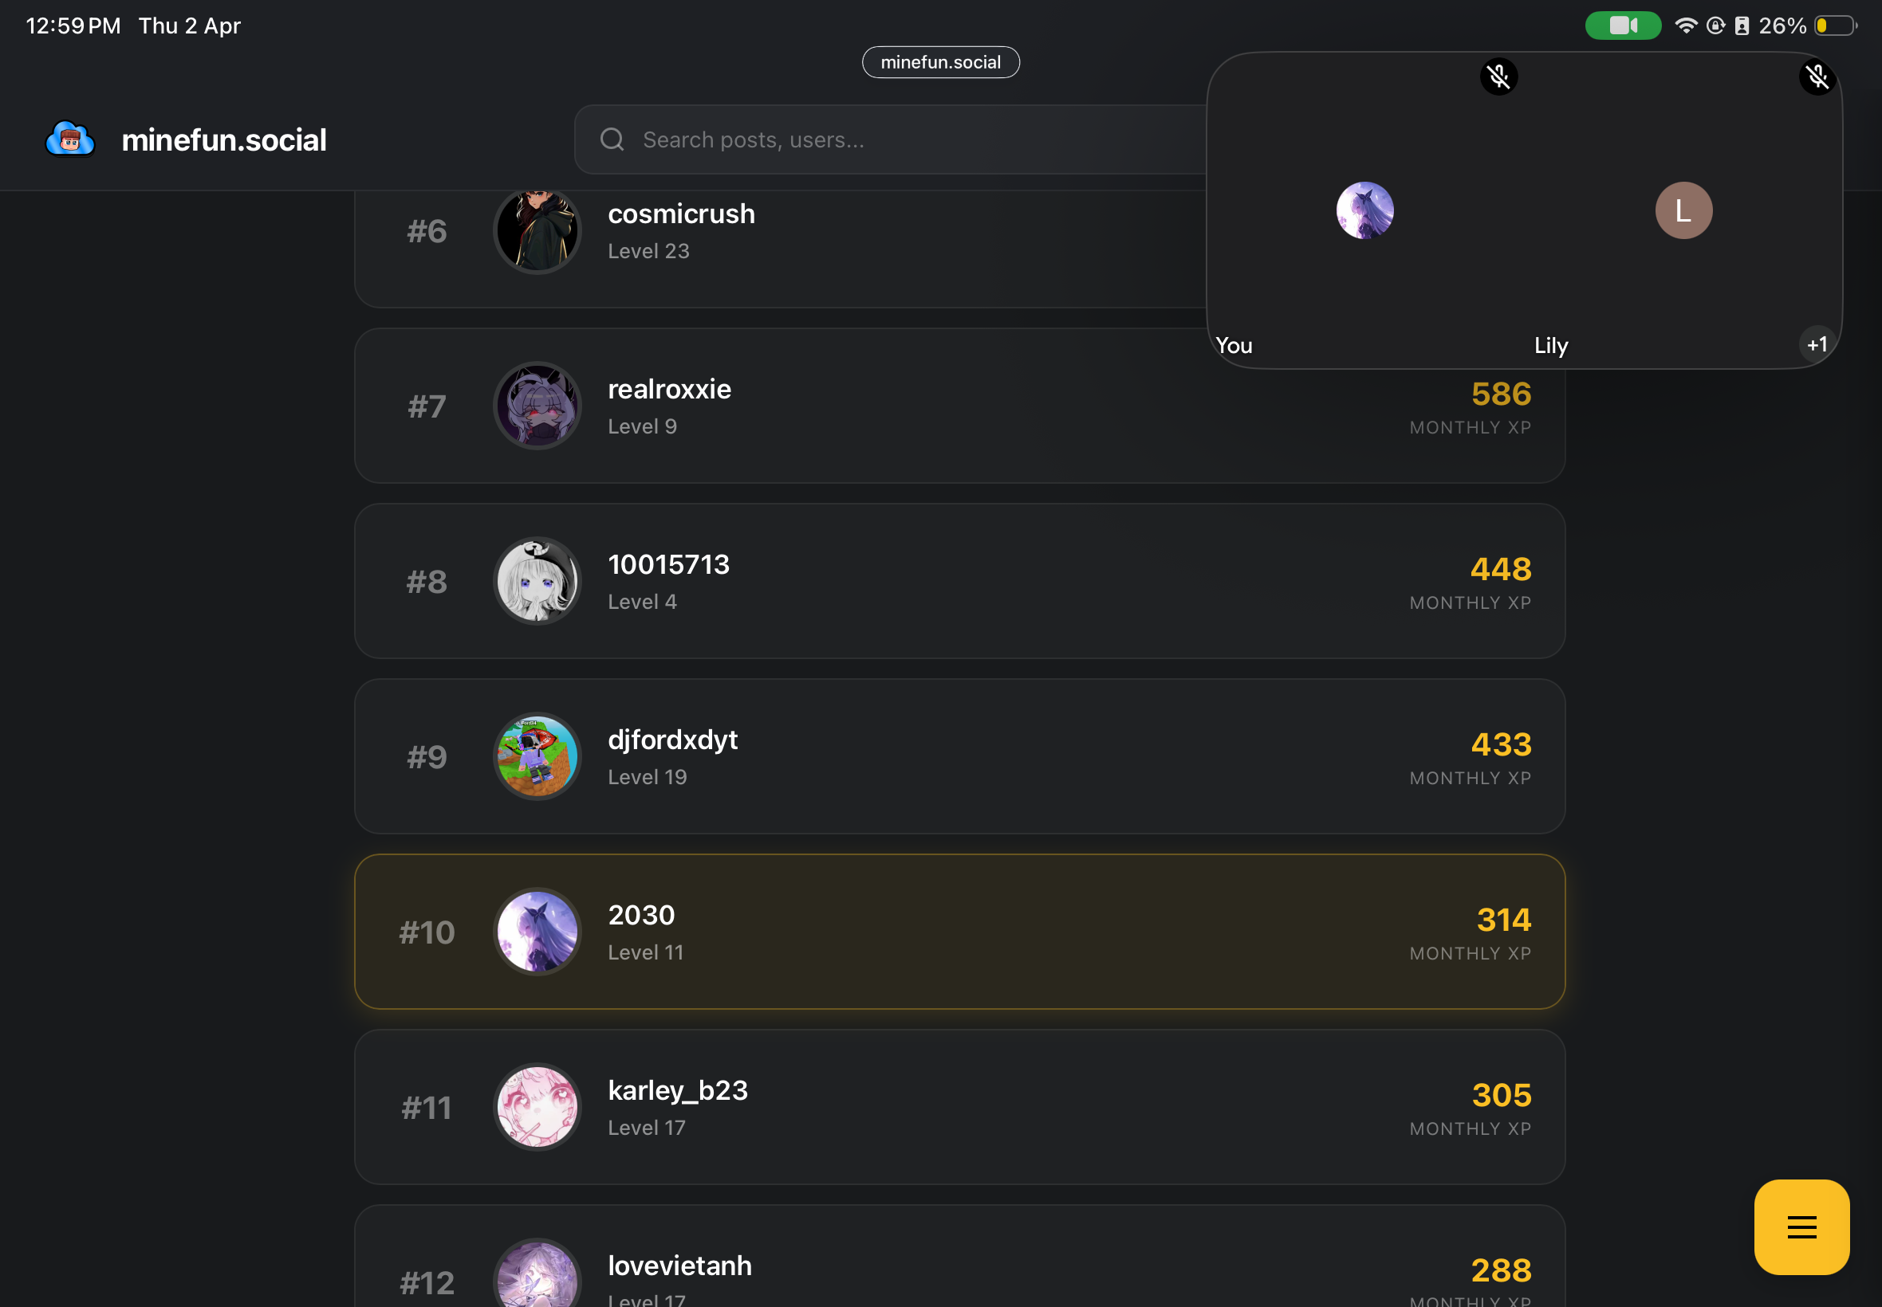Screen dimensions: 1882x1307
Task: Select karley_b23's pink avatar
Action: [537, 1107]
